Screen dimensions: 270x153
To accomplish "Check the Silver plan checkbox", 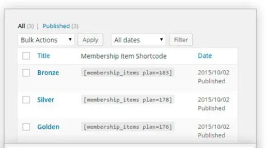I will click(x=26, y=100).
